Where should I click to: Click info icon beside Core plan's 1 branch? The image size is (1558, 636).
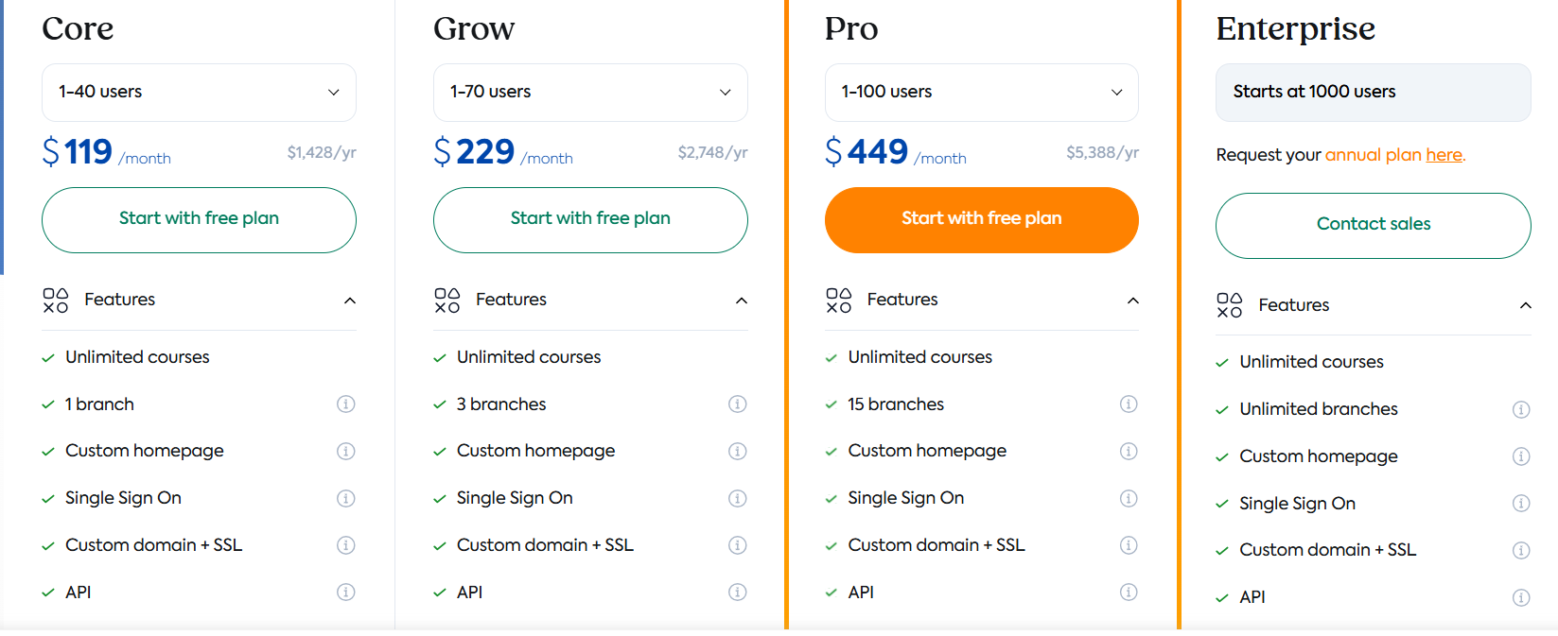(346, 404)
